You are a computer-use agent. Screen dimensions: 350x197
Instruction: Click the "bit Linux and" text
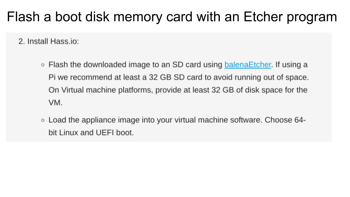(x=71, y=133)
